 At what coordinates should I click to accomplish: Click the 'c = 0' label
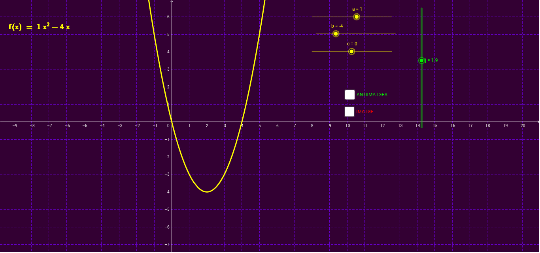click(x=352, y=44)
